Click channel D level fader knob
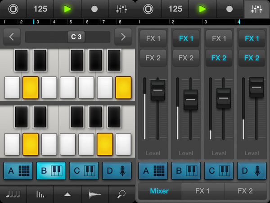Viewport: 270px width, 203px height. point(256,87)
